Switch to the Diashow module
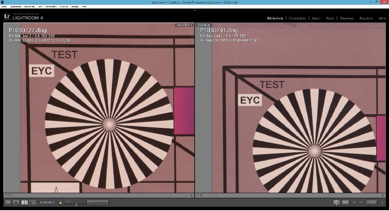The height and width of the screenshot is (211, 389). (x=347, y=18)
